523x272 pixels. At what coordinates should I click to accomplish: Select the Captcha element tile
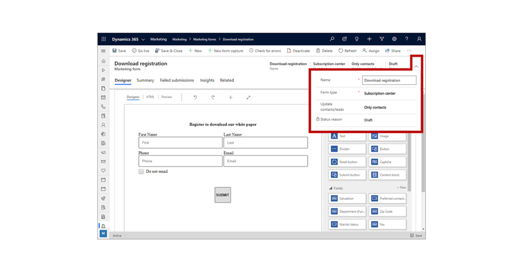(387, 162)
